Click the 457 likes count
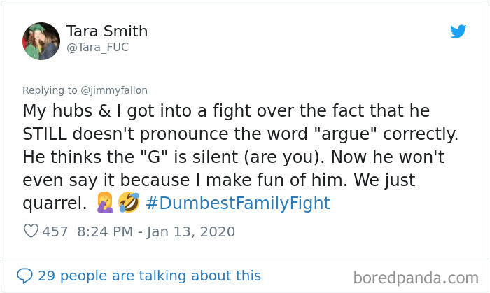The height and width of the screenshot is (293, 490). pyautogui.click(x=55, y=231)
